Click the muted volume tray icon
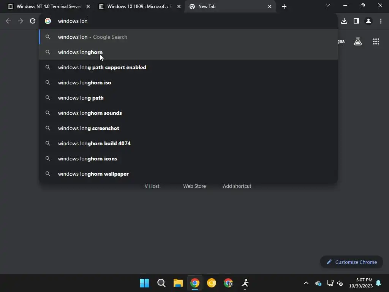This screenshot has height=292, width=389. click(340, 283)
